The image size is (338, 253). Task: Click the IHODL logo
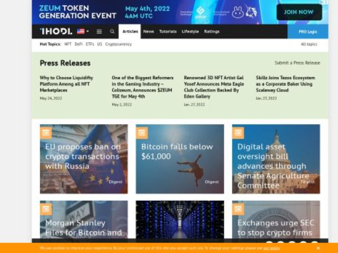pyautogui.click(x=56, y=31)
